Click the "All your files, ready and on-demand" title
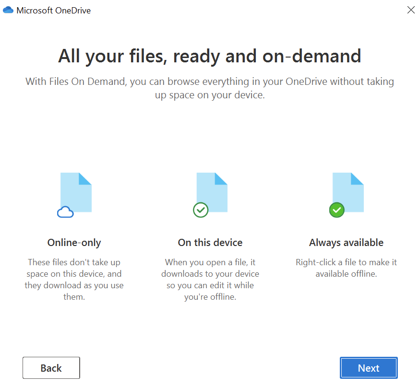This screenshot has height=387, width=419. 210,56
